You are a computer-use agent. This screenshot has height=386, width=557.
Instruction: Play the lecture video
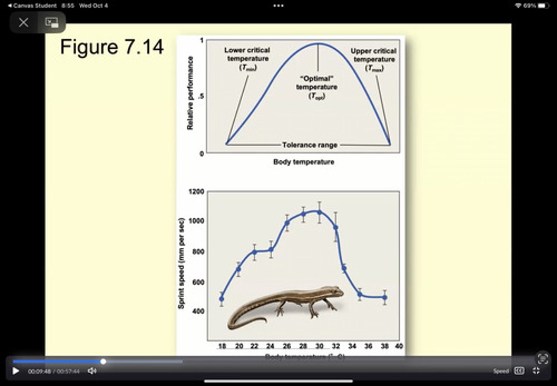tap(16, 371)
